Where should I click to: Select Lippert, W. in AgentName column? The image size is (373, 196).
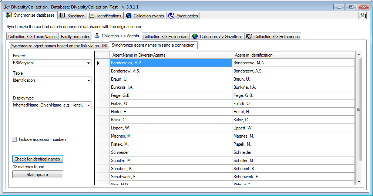click(x=171, y=128)
